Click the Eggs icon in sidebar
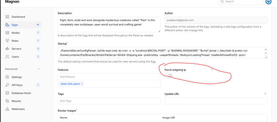The height and width of the screenshot is (122, 277). point(7,25)
